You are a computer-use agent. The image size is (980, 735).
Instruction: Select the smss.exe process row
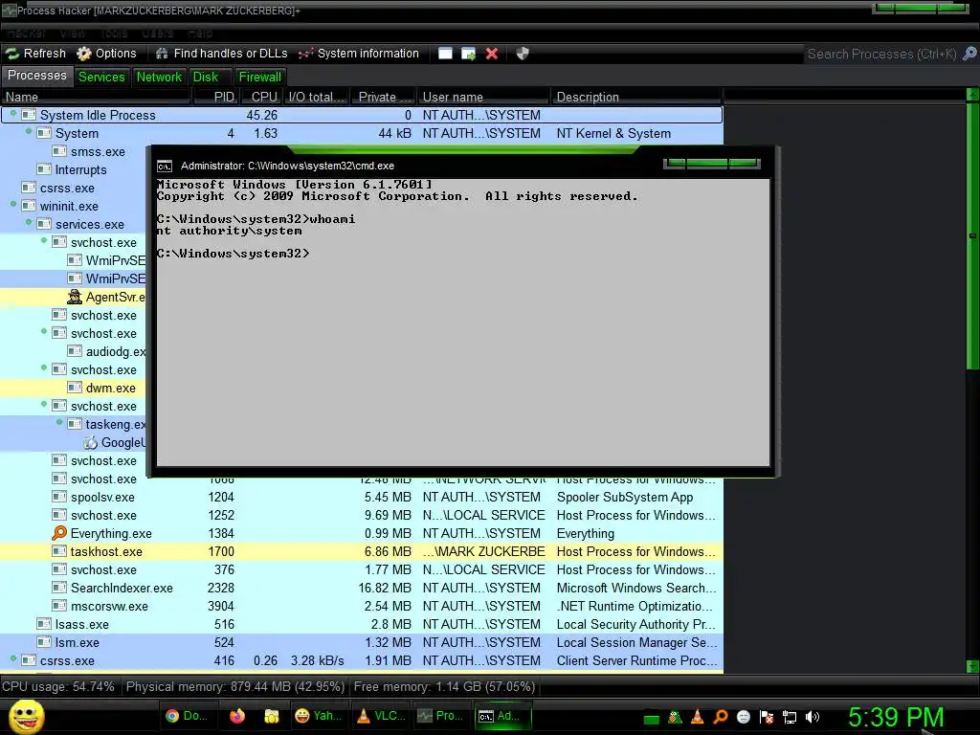pos(73,152)
